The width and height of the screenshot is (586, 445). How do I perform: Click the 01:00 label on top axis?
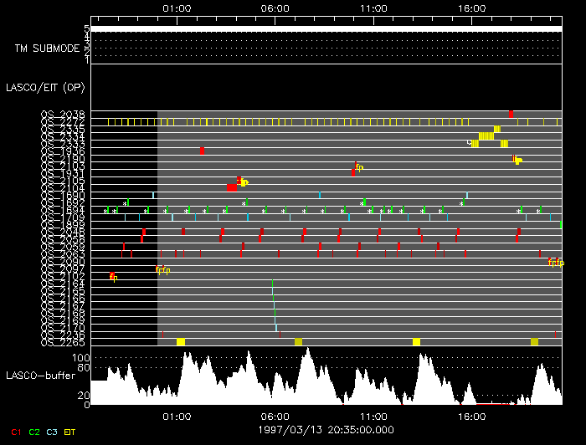click(x=177, y=8)
